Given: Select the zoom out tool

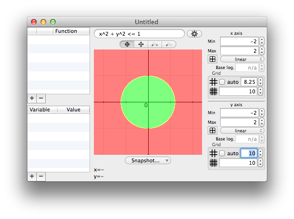Looking at the screenshot, I should click(x=169, y=44).
